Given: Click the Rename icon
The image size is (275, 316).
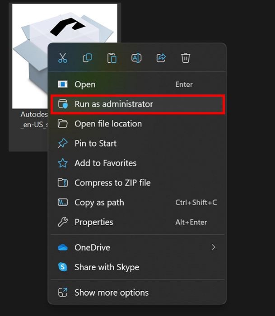Looking at the screenshot, I should [x=136, y=58].
